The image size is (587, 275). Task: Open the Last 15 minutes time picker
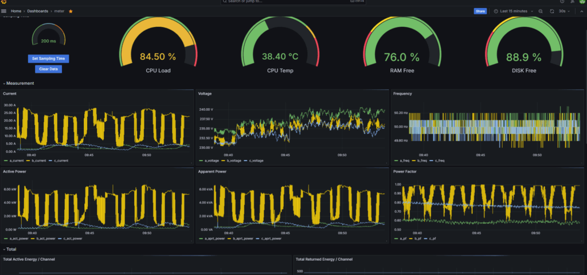[513, 11]
